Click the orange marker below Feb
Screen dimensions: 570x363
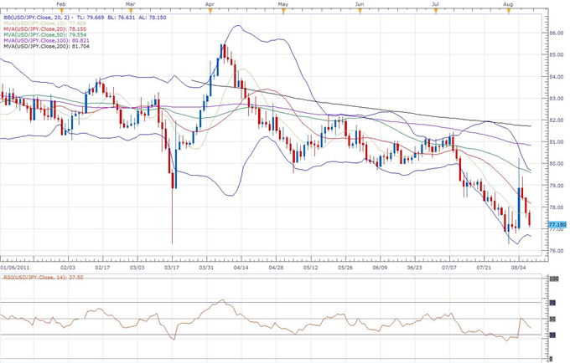tap(61, 11)
